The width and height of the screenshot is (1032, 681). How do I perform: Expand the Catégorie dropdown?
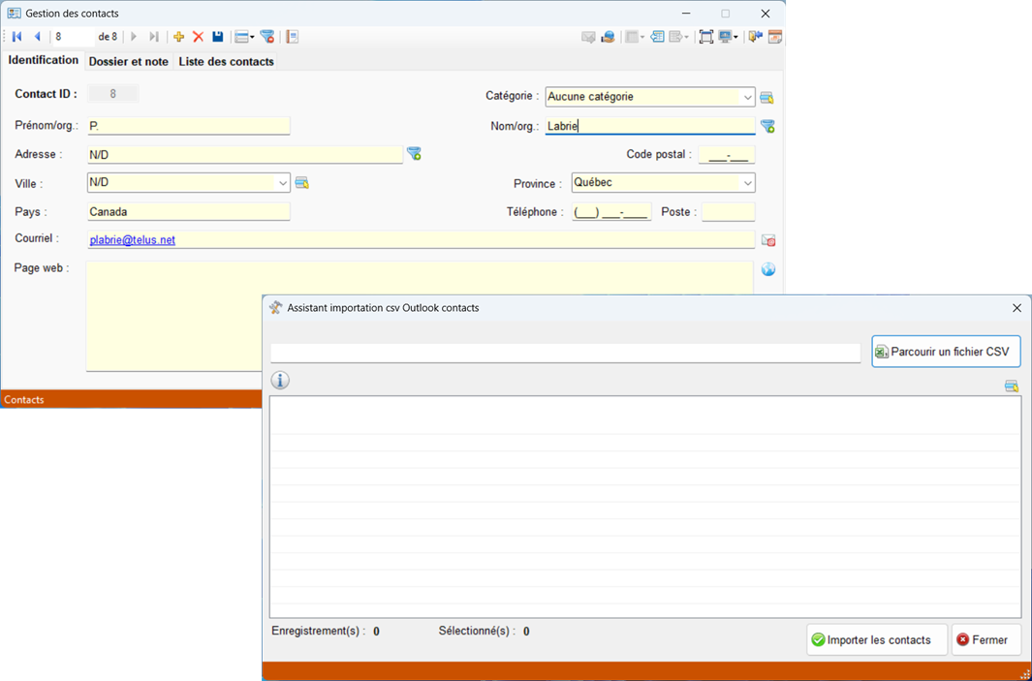(747, 97)
